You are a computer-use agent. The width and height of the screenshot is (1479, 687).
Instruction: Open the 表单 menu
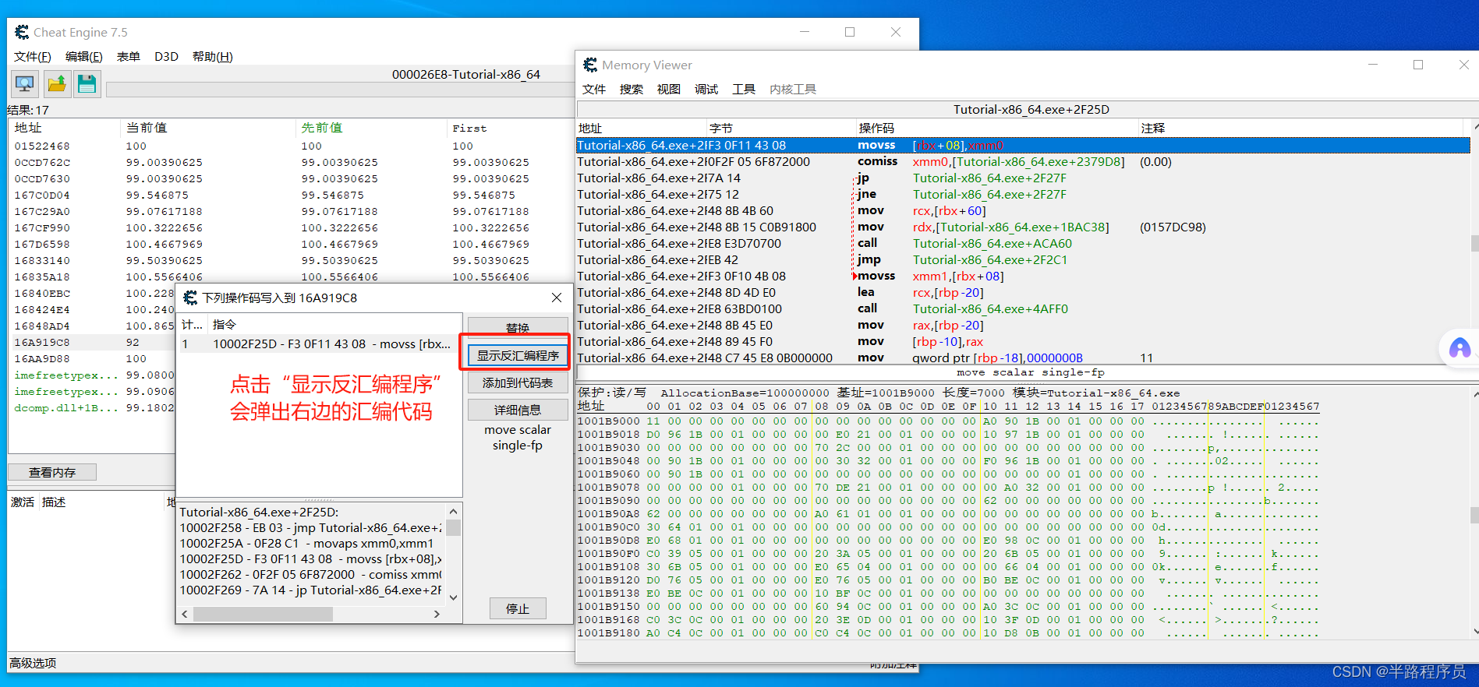pos(129,57)
